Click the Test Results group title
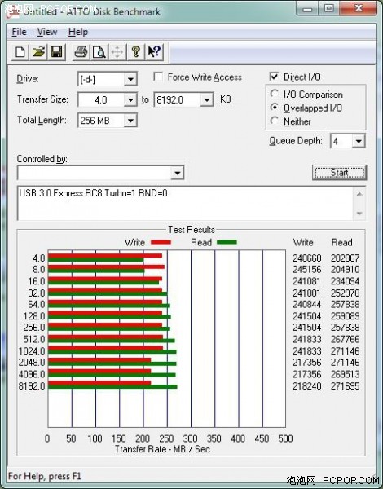Viewport: 383px width, 489px height. 191,230
